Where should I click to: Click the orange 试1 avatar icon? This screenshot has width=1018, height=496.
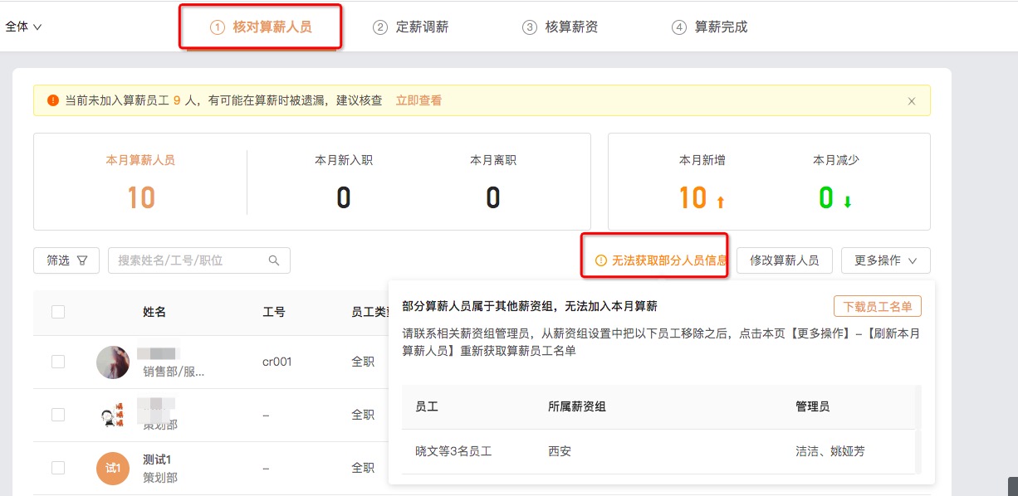click(x=113, y=468)
